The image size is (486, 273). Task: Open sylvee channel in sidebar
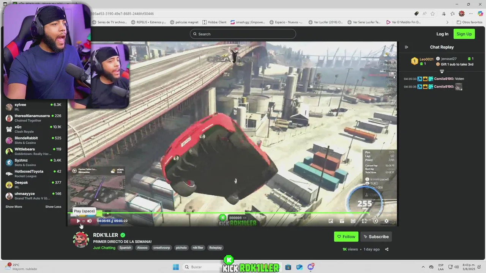tap(33, 107)
